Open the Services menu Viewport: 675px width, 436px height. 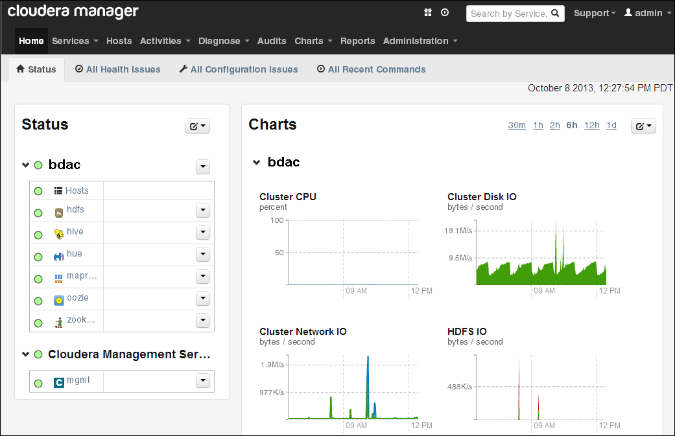pos(75,41)
